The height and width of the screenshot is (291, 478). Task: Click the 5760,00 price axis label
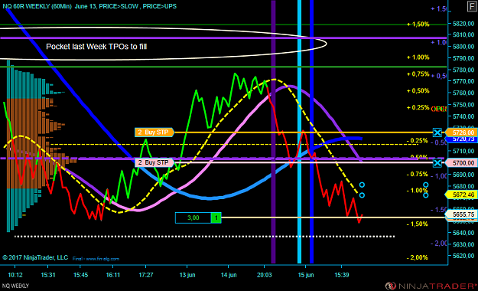463,93
